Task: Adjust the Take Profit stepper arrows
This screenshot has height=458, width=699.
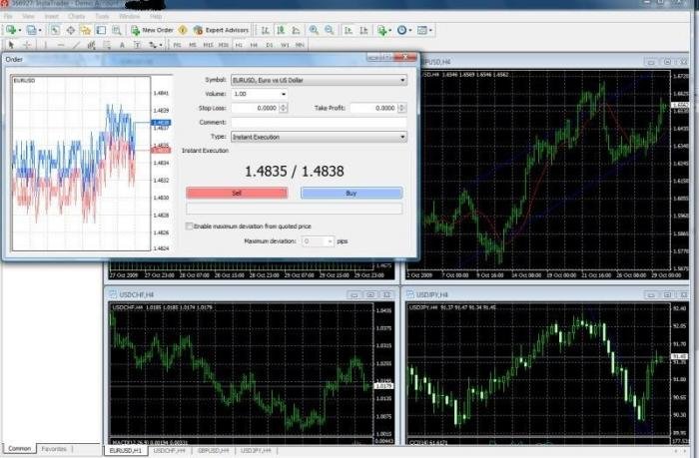Action: 401,108
